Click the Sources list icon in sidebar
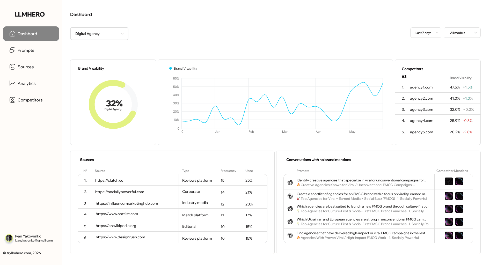 tap(12, 67)
